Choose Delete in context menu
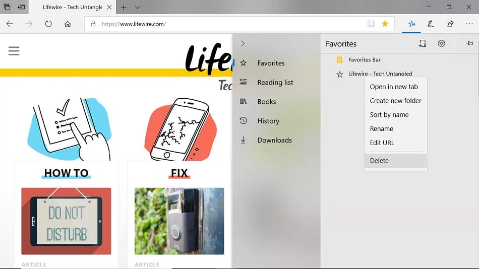 396,161
